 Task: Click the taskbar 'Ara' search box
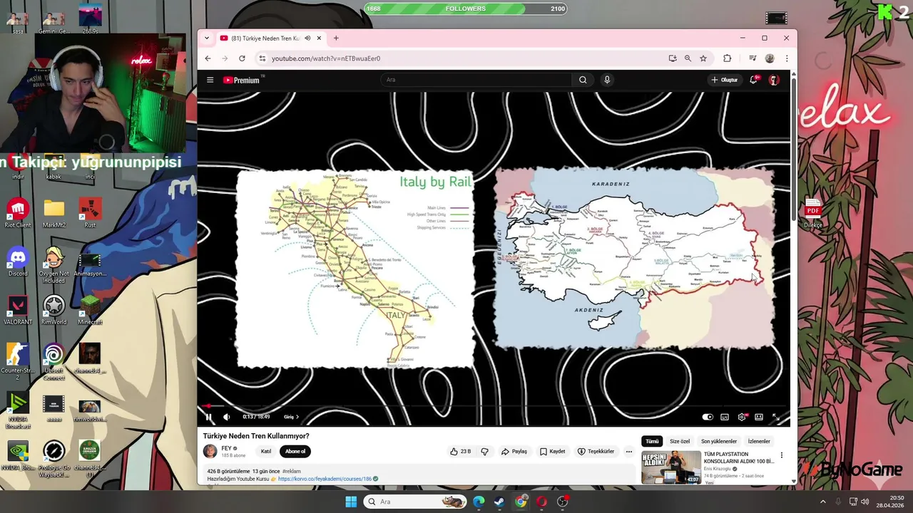pyautogui.click(x=415, y=502)
